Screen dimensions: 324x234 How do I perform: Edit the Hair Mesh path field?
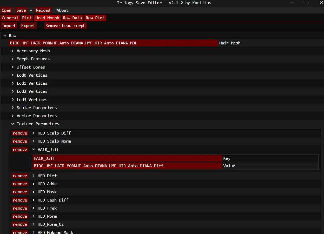113,43
